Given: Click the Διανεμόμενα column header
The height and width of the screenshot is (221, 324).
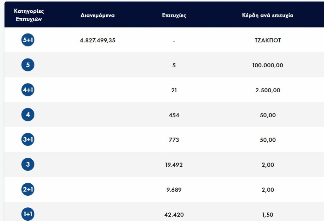Looking at the screenshot, I should click(97, 15).
